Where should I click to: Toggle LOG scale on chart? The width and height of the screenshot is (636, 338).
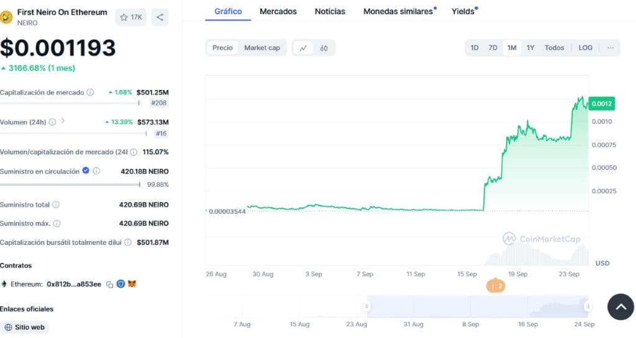point(585,48)
